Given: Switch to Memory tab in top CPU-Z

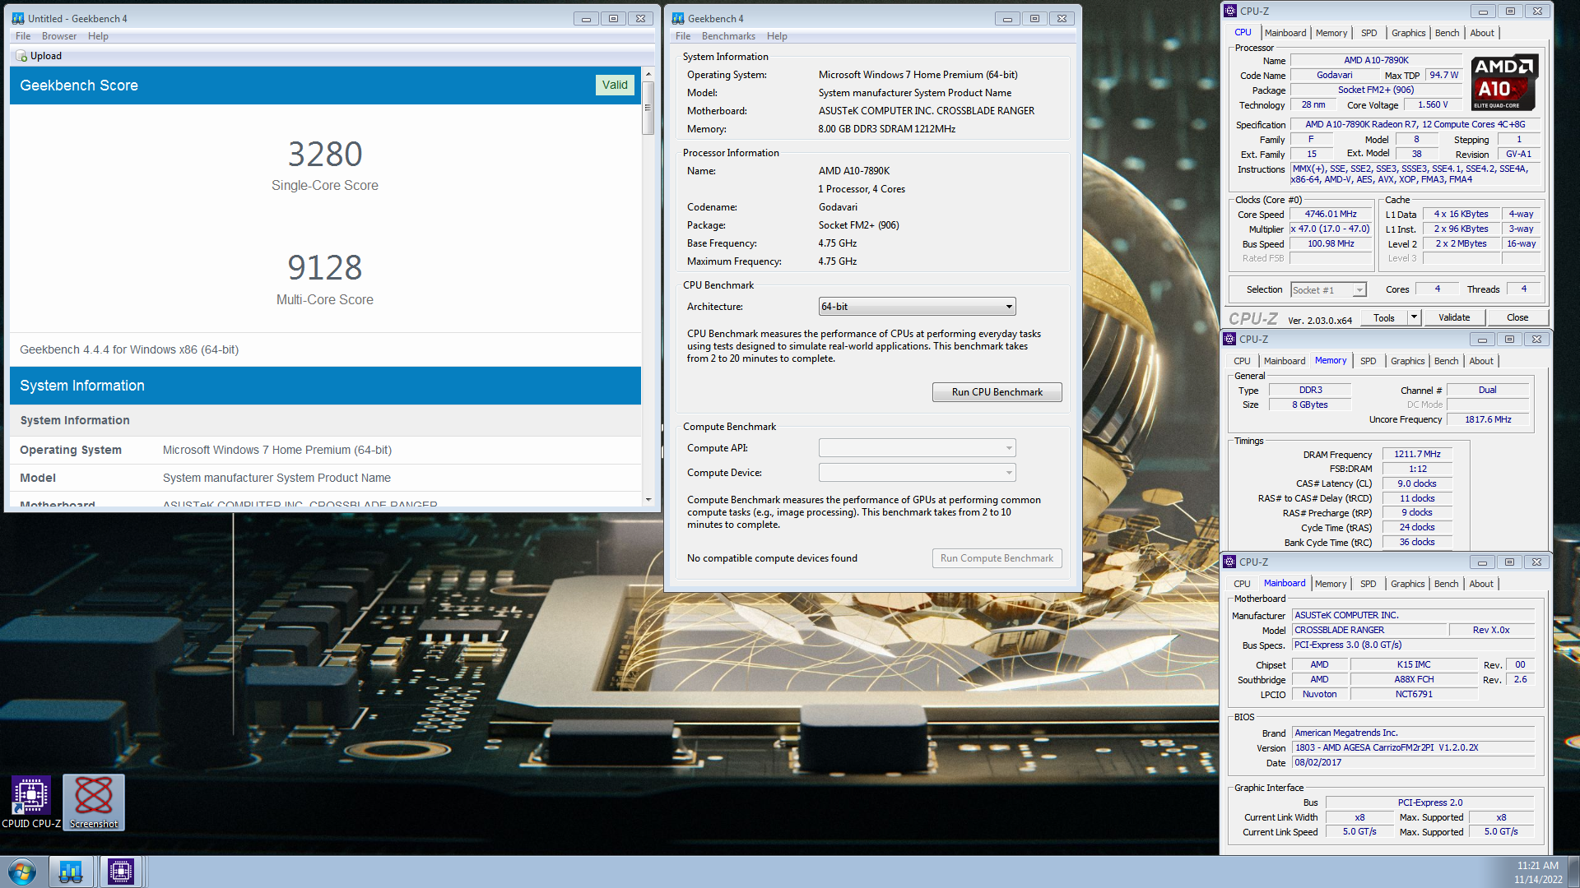Looking at the screenshot, I should (1331, 33).
